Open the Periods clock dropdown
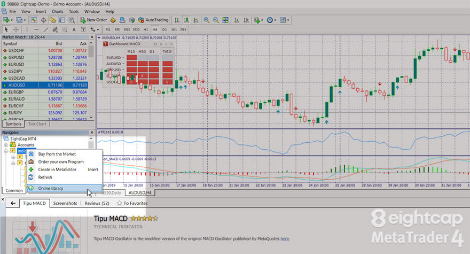This screenshot has width=470, height=254. 271,20
